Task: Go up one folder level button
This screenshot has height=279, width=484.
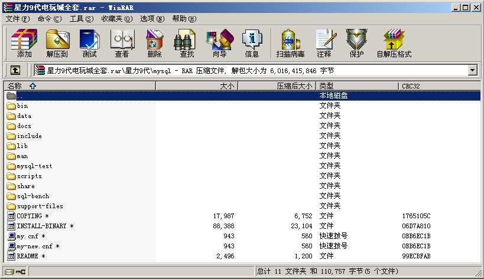Action: [15, 71]
